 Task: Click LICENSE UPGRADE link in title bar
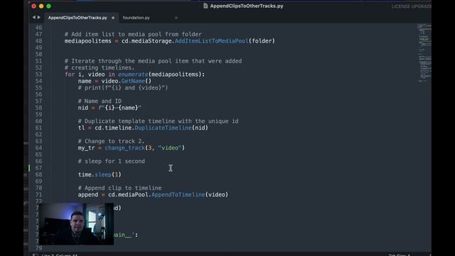pyautogui.click(x=411, y=6)
